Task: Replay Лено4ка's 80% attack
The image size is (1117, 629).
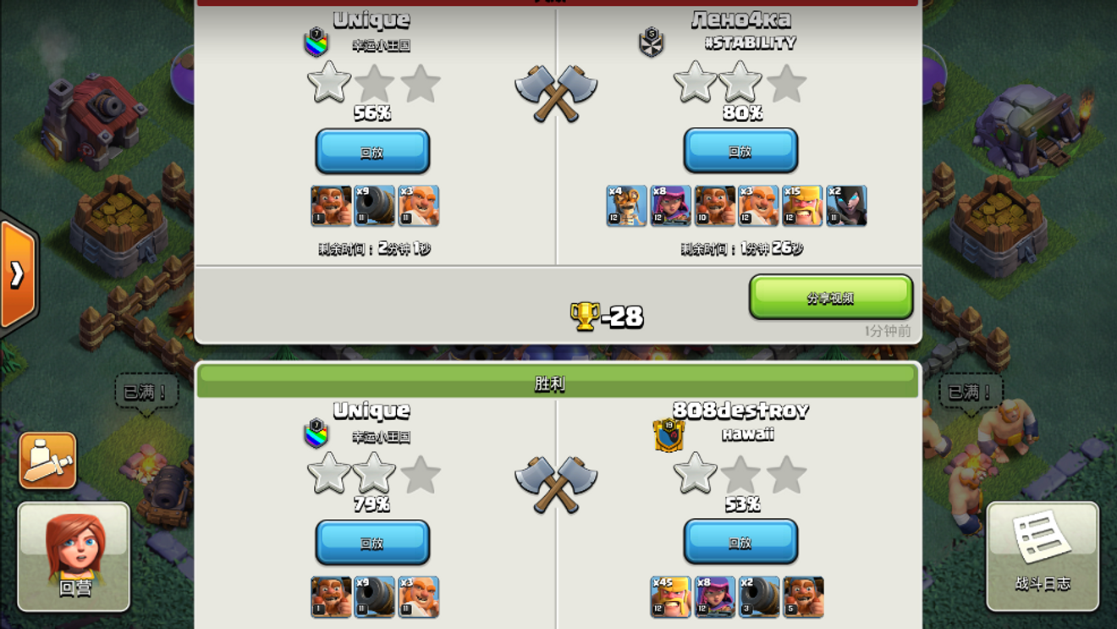Action: click(x=740, y=152)
